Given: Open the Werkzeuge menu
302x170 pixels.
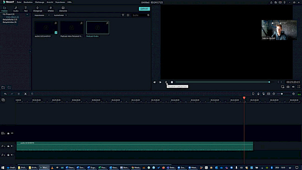Looking at the screenshot, I should [x=39, y=2].
